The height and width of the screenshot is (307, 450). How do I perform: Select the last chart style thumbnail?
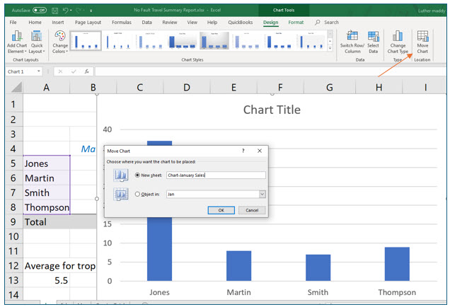pos(311,41)
